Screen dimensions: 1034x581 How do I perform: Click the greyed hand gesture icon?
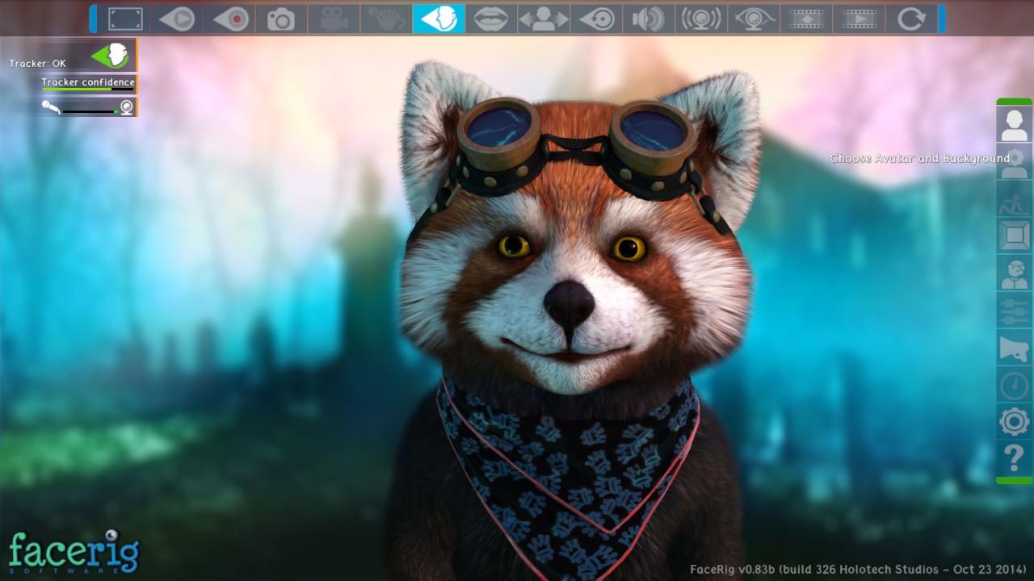click(x=387, y=19)
